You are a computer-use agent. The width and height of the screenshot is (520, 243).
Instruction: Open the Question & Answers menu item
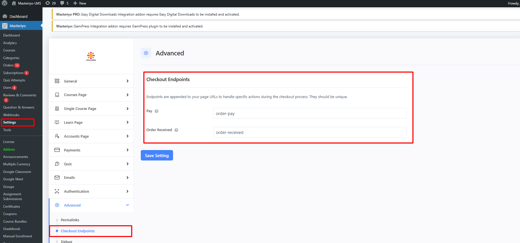click(19, 107)
